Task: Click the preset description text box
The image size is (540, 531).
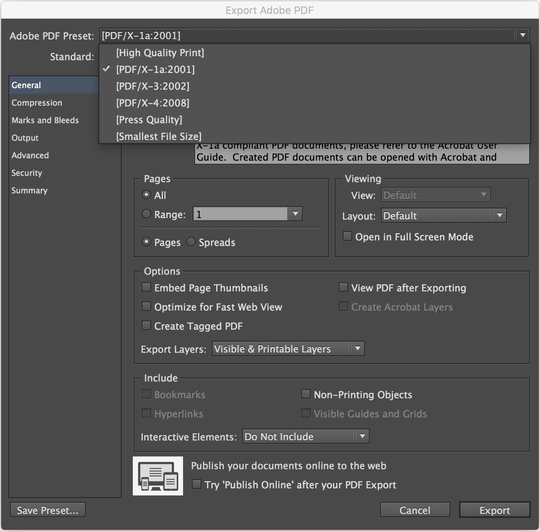Action: [x=362, y=154]
